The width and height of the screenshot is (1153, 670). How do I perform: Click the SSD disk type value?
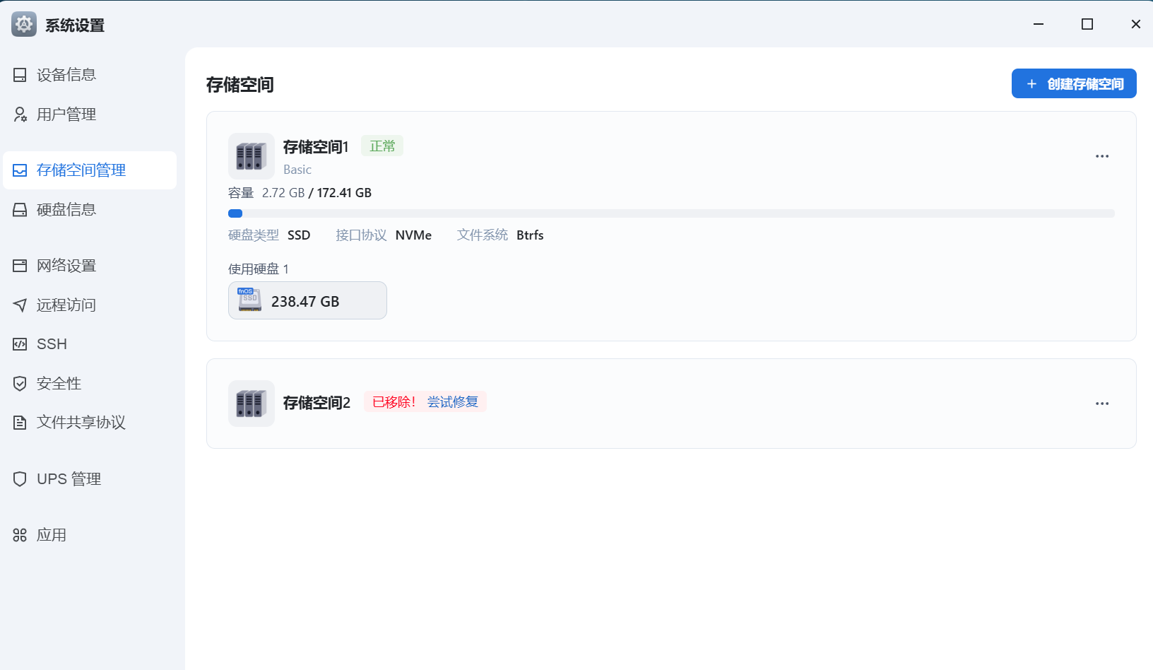click(299, 235)
